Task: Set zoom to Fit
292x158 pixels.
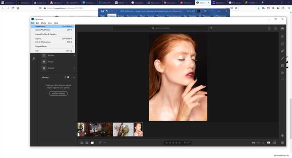Action: (x=253, y=143)
